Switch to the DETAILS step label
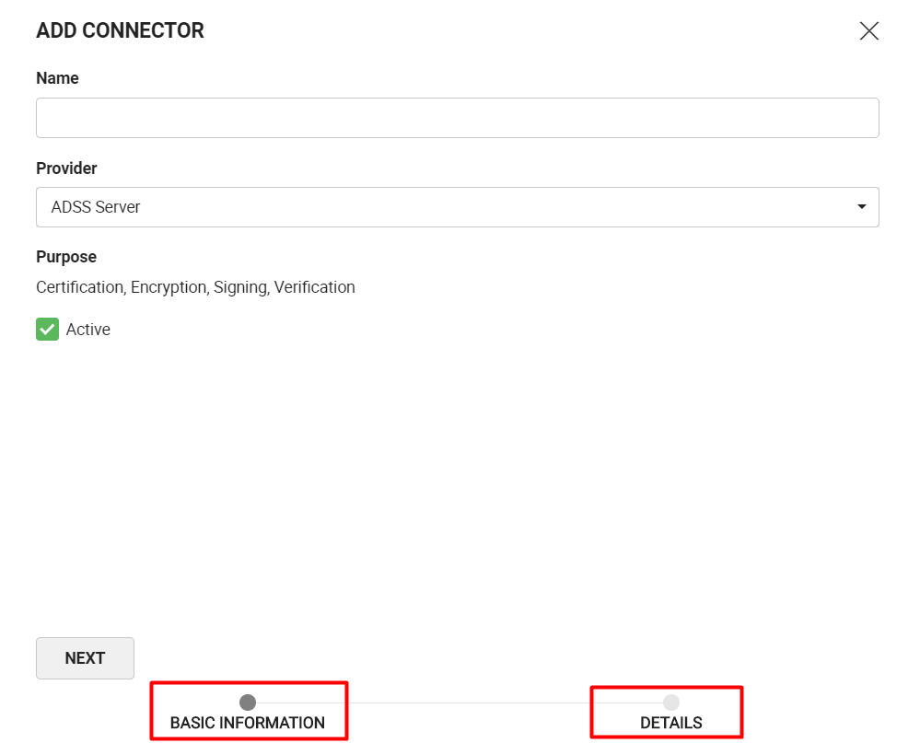The height and width of the screenshot is (743, 920). coord(671,723)
